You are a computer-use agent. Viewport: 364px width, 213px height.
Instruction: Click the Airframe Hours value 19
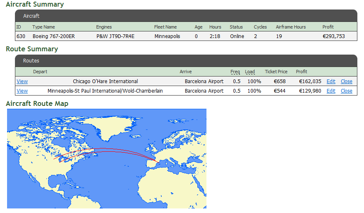(x=279, y=36)
